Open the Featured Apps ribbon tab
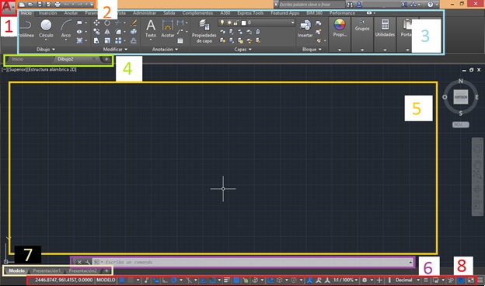This screenshot has height=286, width=485. click(x=285, y=13)
